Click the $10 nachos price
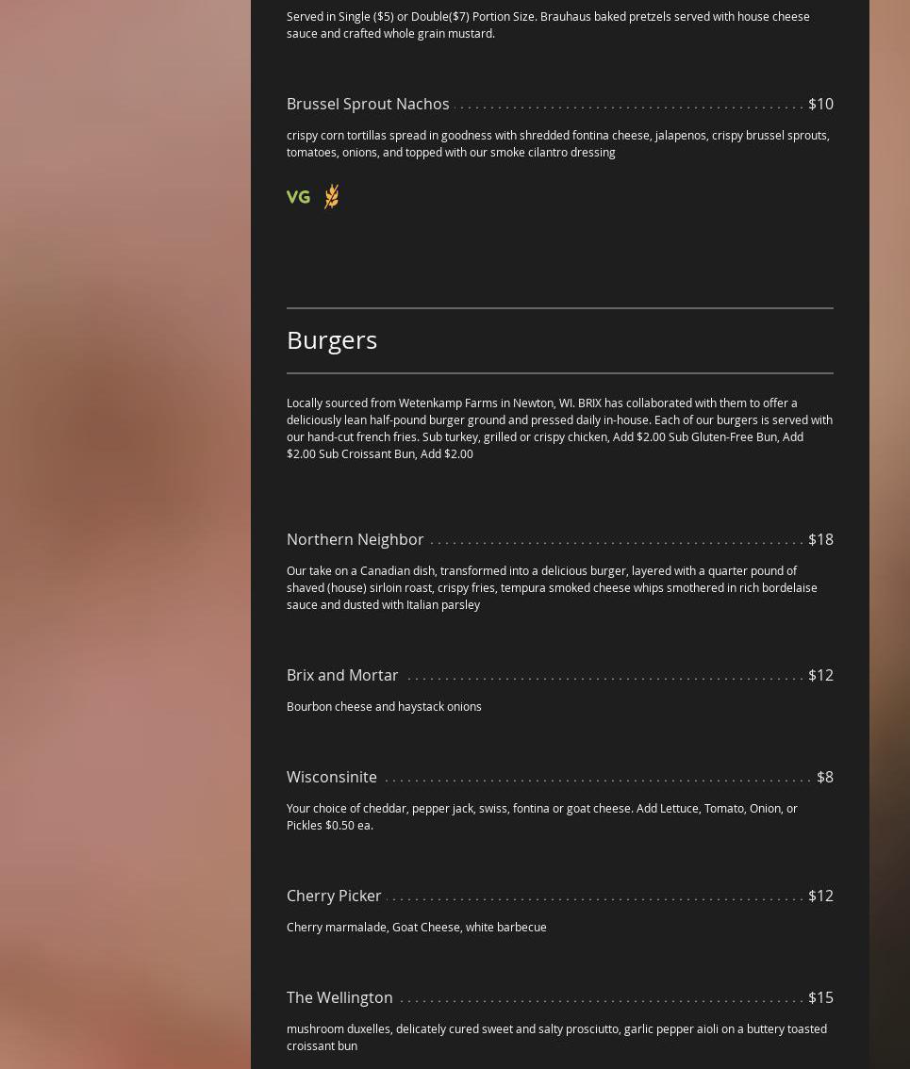This screenshot has height=1069, width=910. tap(820, 104)
